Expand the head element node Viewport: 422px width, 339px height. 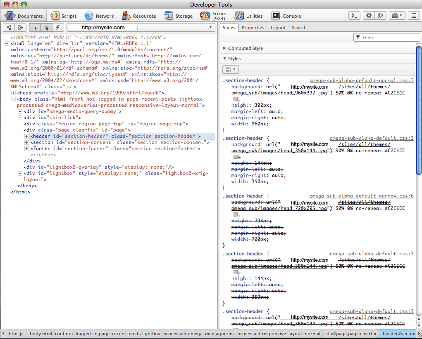[x=13, y=93]
